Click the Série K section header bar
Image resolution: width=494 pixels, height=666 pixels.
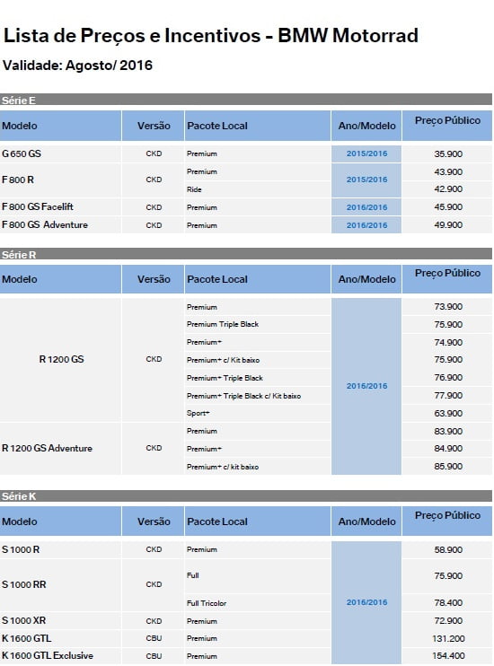coord(246,495)
